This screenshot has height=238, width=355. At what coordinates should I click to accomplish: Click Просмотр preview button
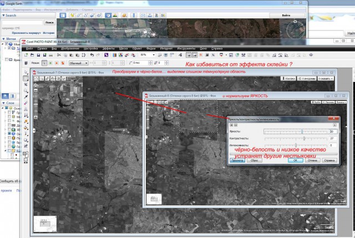click(x=237, y=160)
